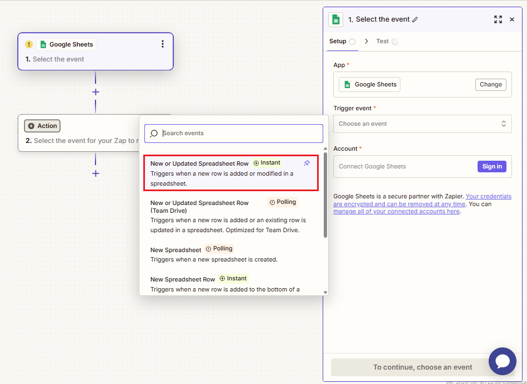Screen dimensions: 527x384
Task: Click the Polling badge on New Spreadsheet event
Action: pyautogui.click(x=219, y=248)
